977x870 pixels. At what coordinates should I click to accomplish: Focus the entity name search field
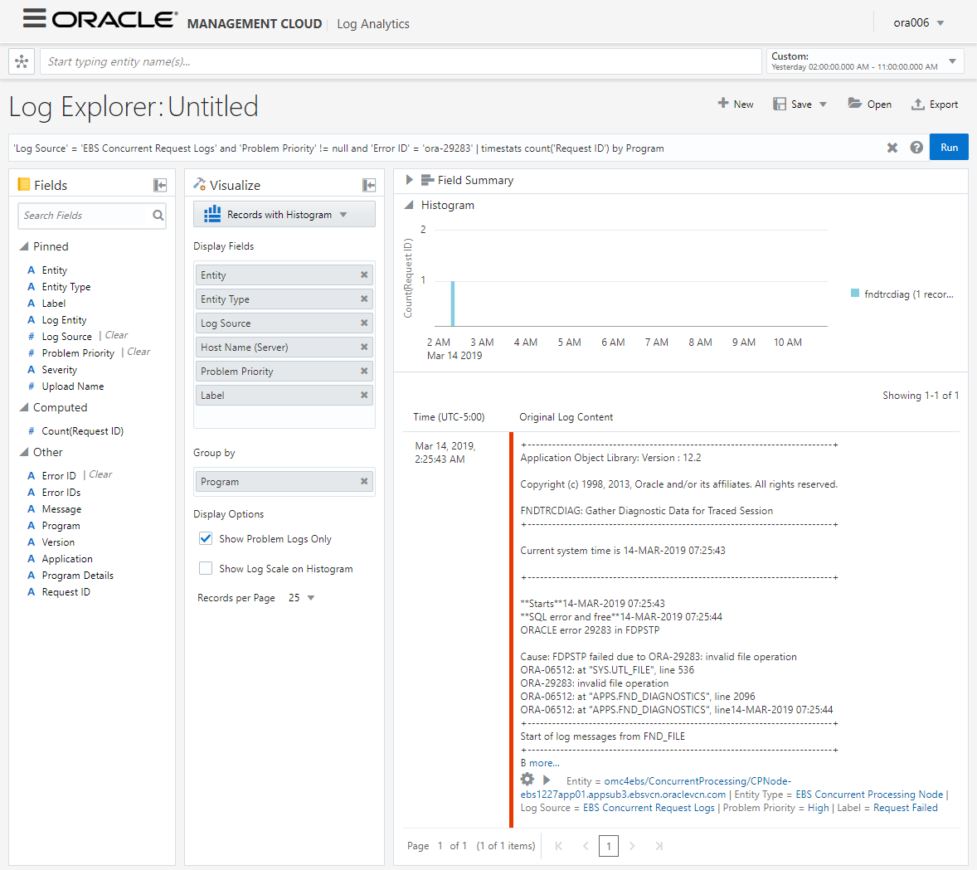[x=401, y=61]
